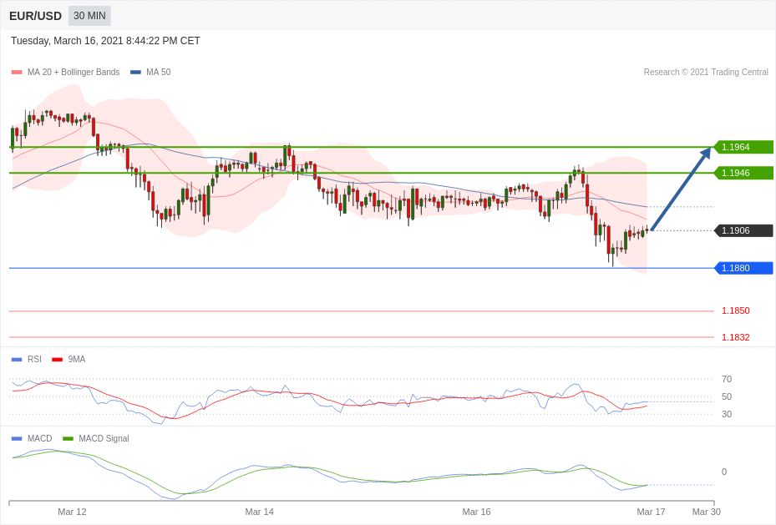Click the MACD blue legend swatch
Viewport: 776px width, 525px height.
pyautogui.click(x=17, y=438)
